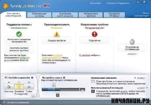The image size is (151, 105).
Task: Open the Состояние и рекомендации tab
Action: 13,15
